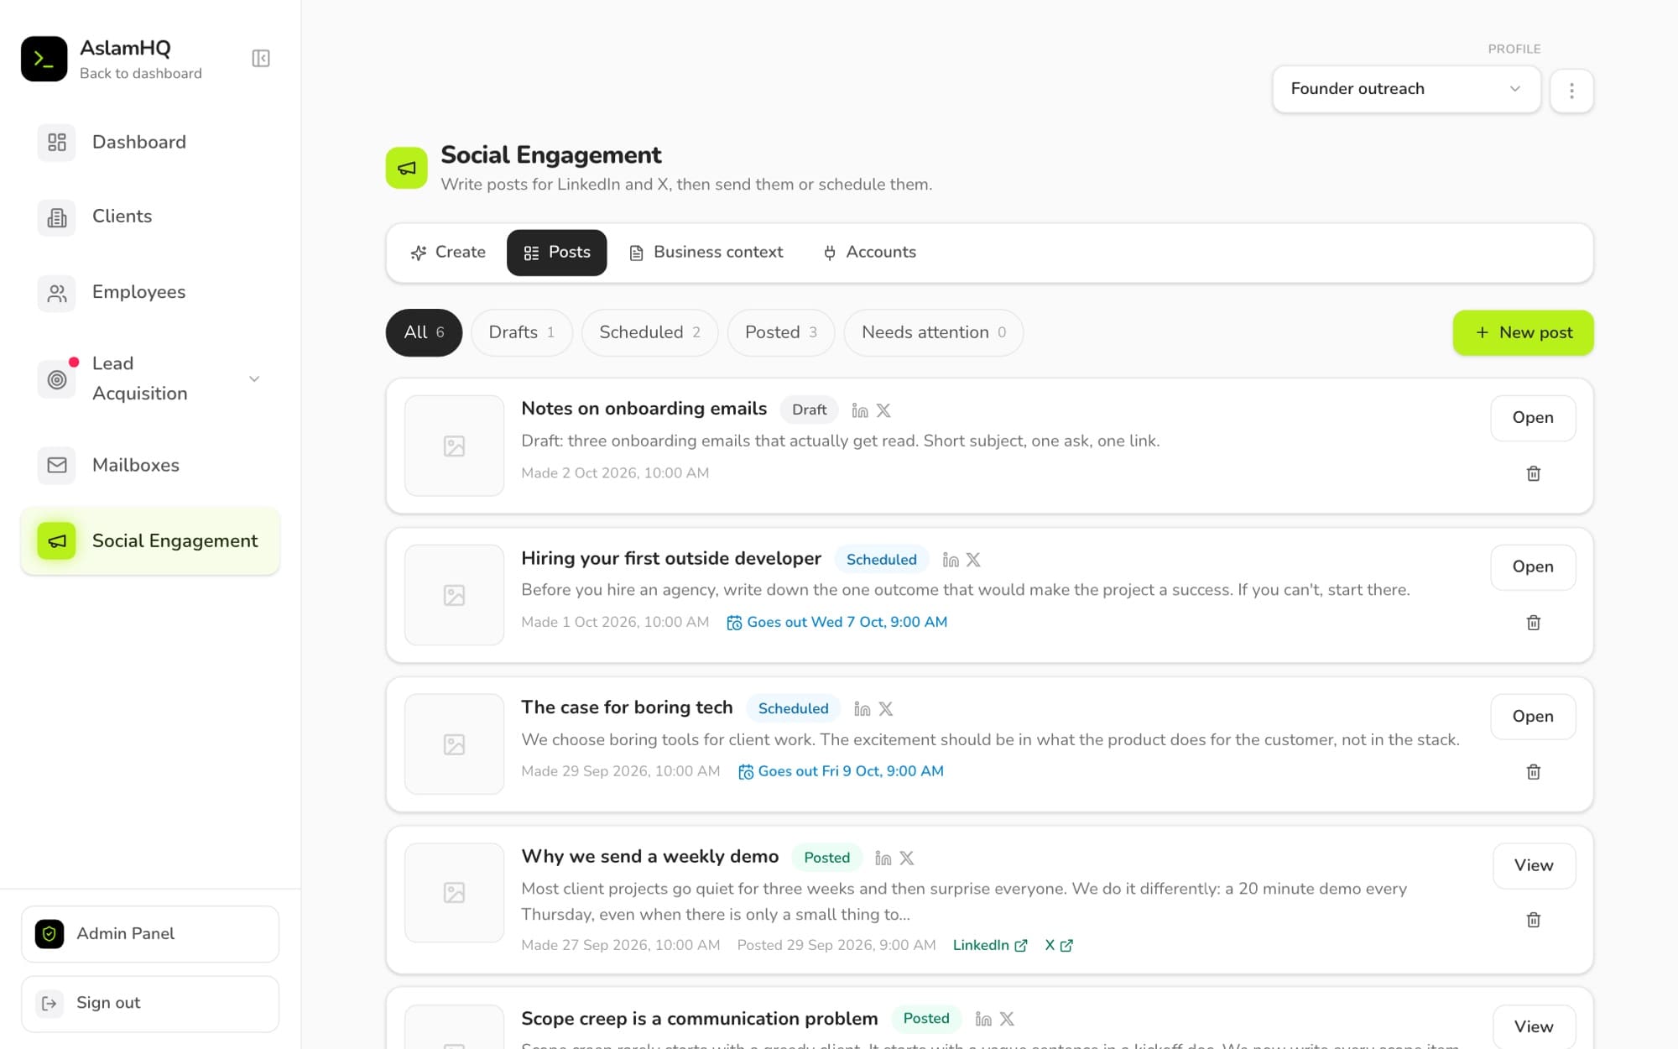Screen dimensions: 1678x1049
Task: Open Mailboxes from the sidebar
Action: coord(150,466)
